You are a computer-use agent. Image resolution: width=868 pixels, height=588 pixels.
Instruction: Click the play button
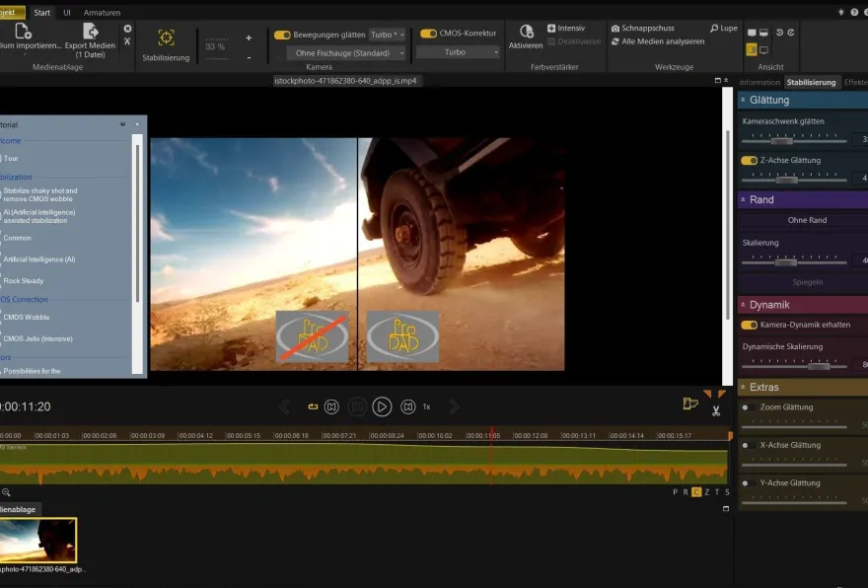(x=382, y=406)
